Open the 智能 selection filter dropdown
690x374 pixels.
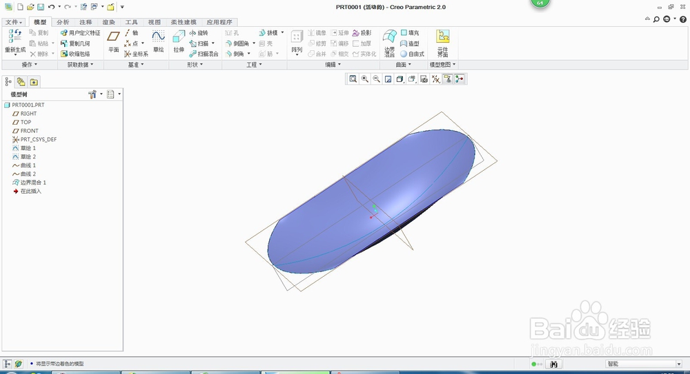(678, 364)
